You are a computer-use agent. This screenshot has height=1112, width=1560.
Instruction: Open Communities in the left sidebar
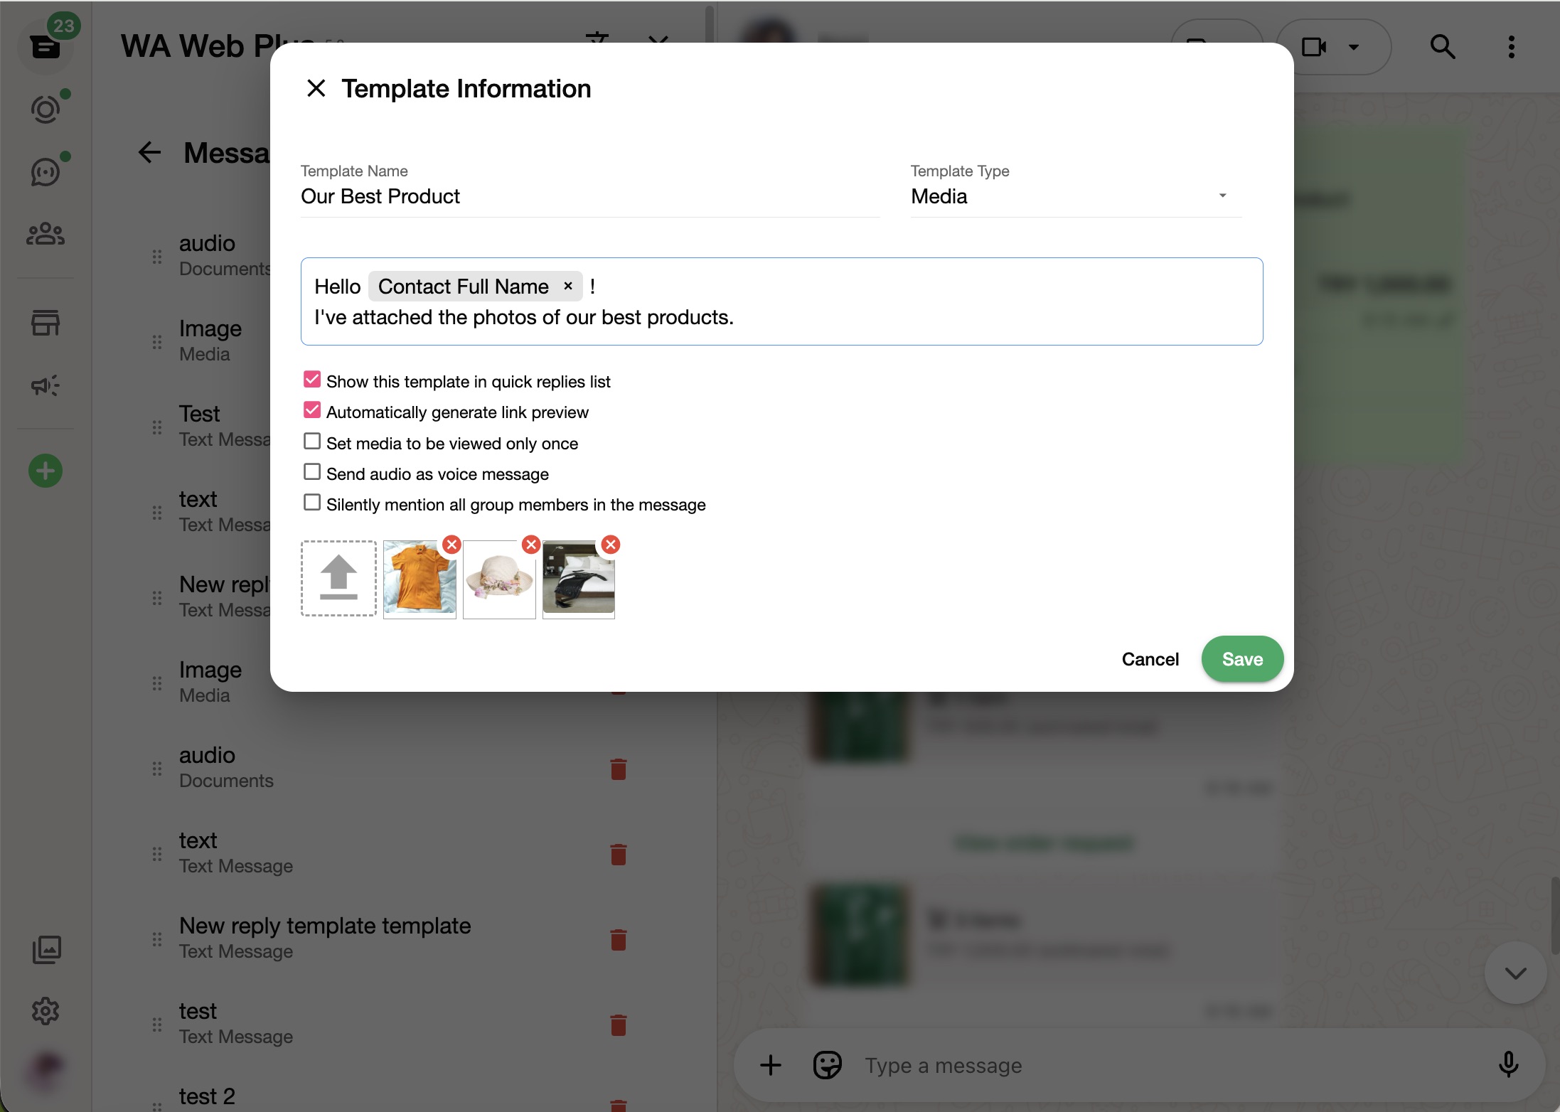[x=46, y=234]
